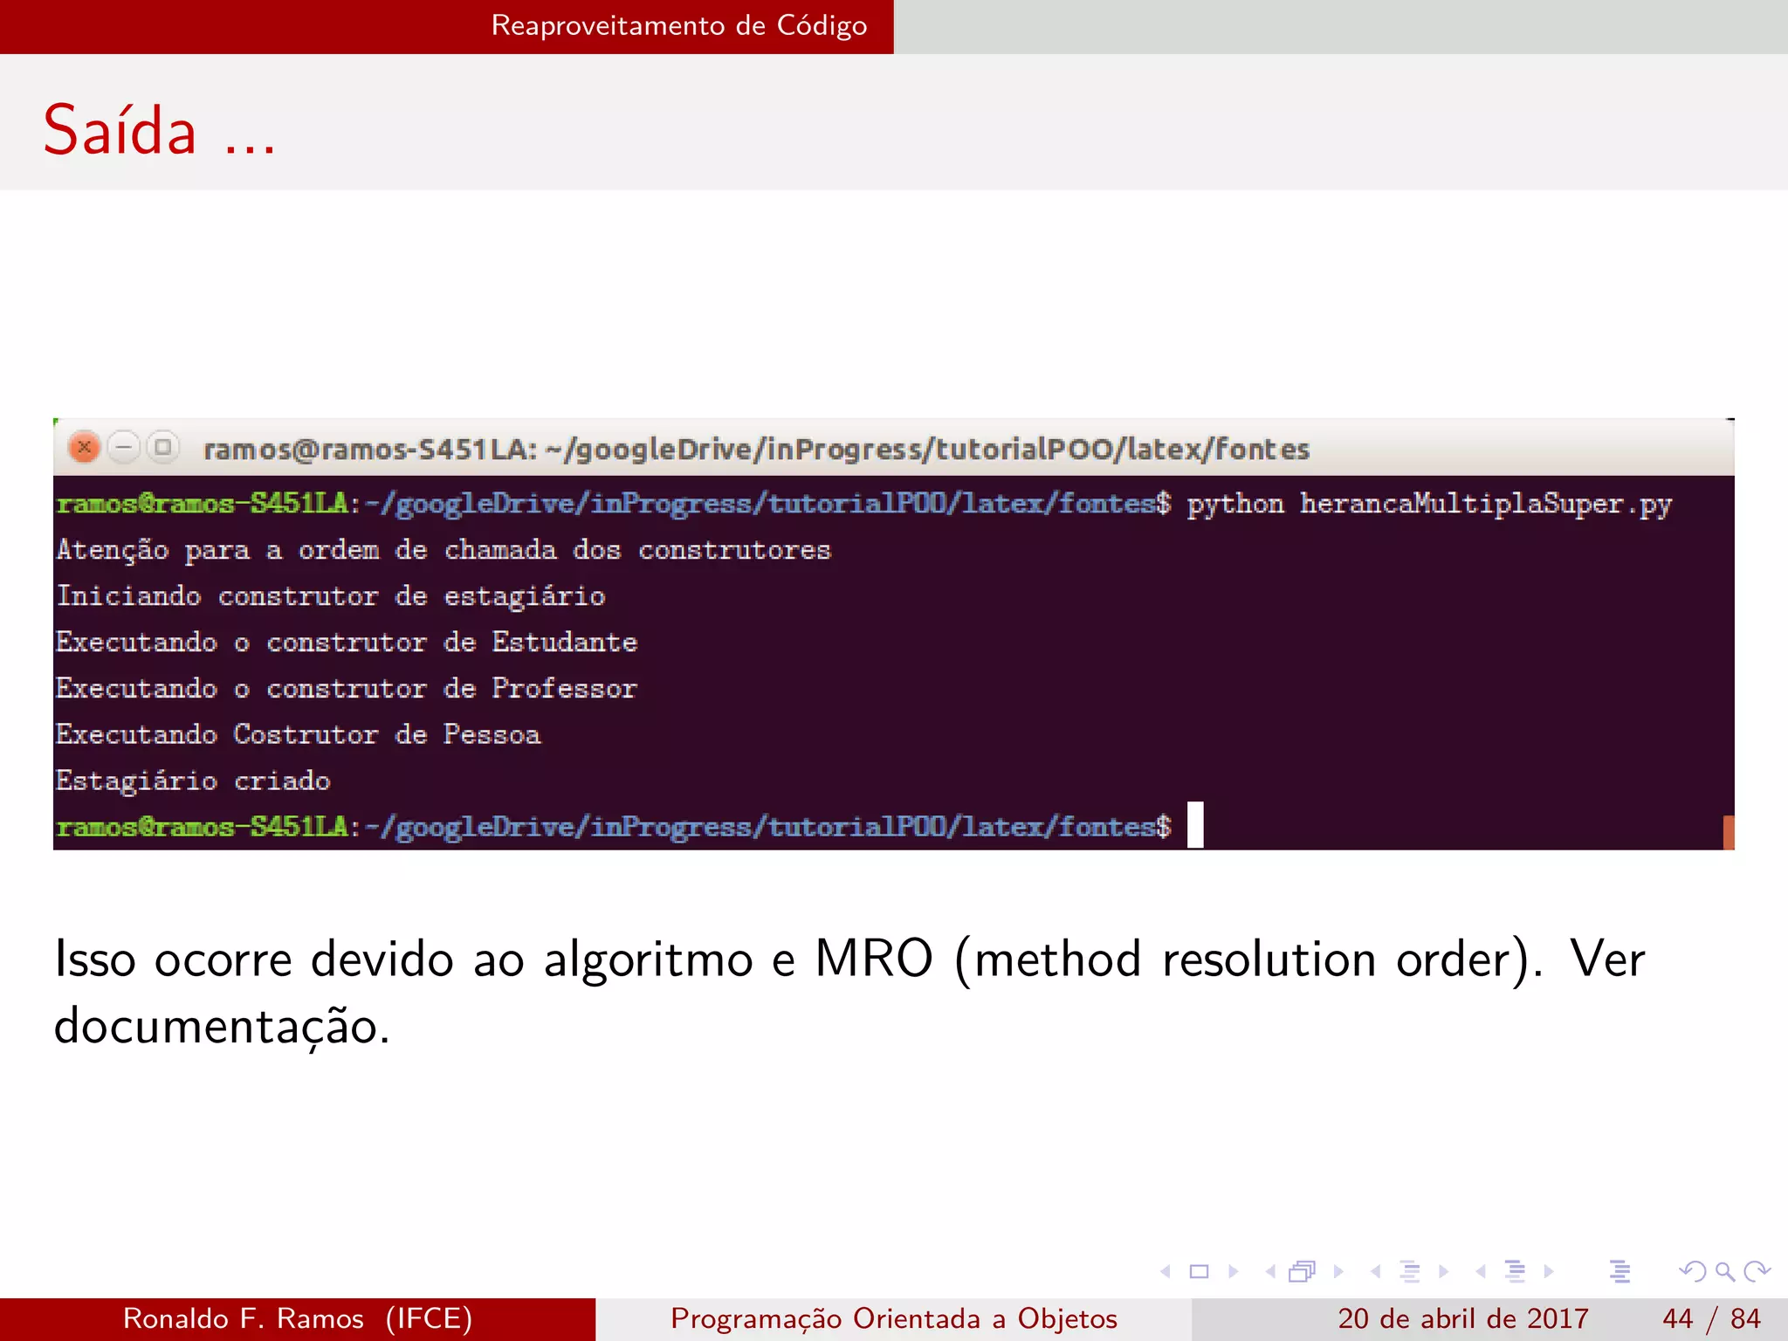Click the date 20 de abril de 2017
This screenshot has height=1341, width=1788.
[1462, 1318]
